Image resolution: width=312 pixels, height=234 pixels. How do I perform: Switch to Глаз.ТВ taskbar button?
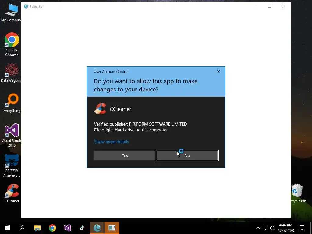click(97, 228)
